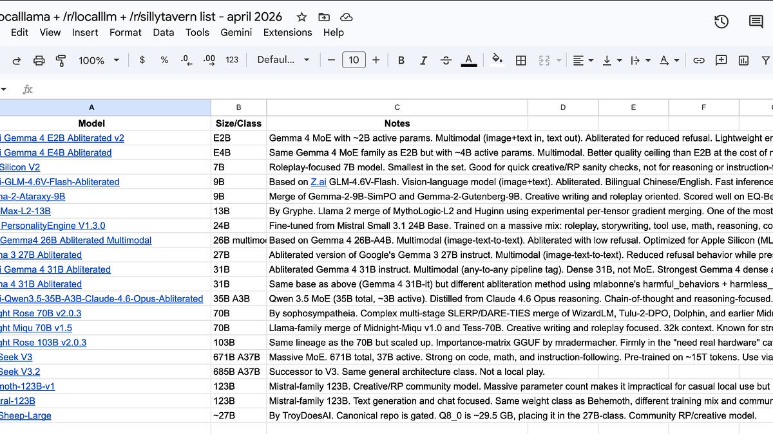Open the PersonalityEngine V1.3.0 link

pos(53,226)
